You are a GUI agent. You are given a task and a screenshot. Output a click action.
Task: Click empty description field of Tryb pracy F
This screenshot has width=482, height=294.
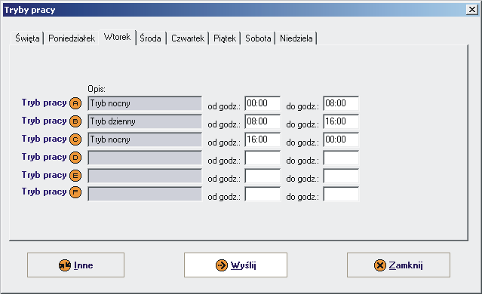[x=145, y=194]
